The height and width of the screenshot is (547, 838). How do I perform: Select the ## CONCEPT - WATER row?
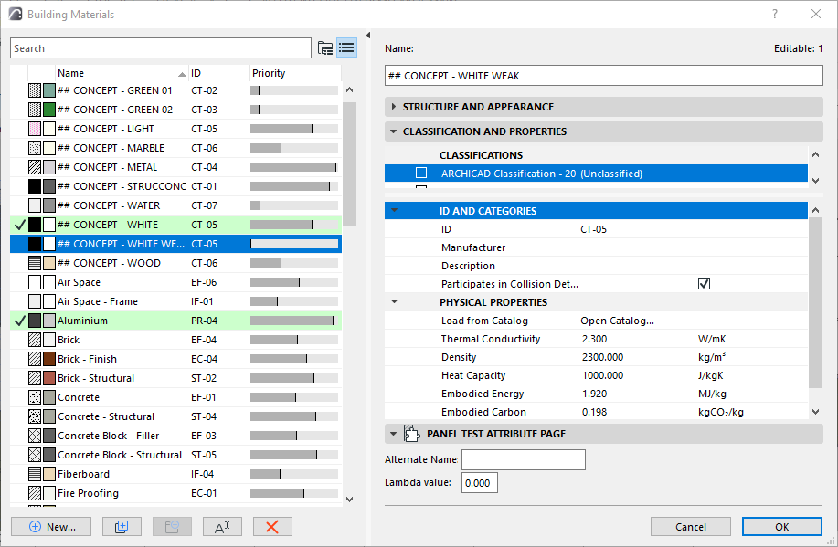point(175,205)
